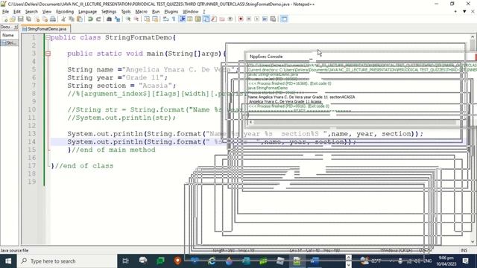The width and height of the screenshot is (477, 268).
Task: Click the plus button at the menu bar's right
Action: pos(455,12)
